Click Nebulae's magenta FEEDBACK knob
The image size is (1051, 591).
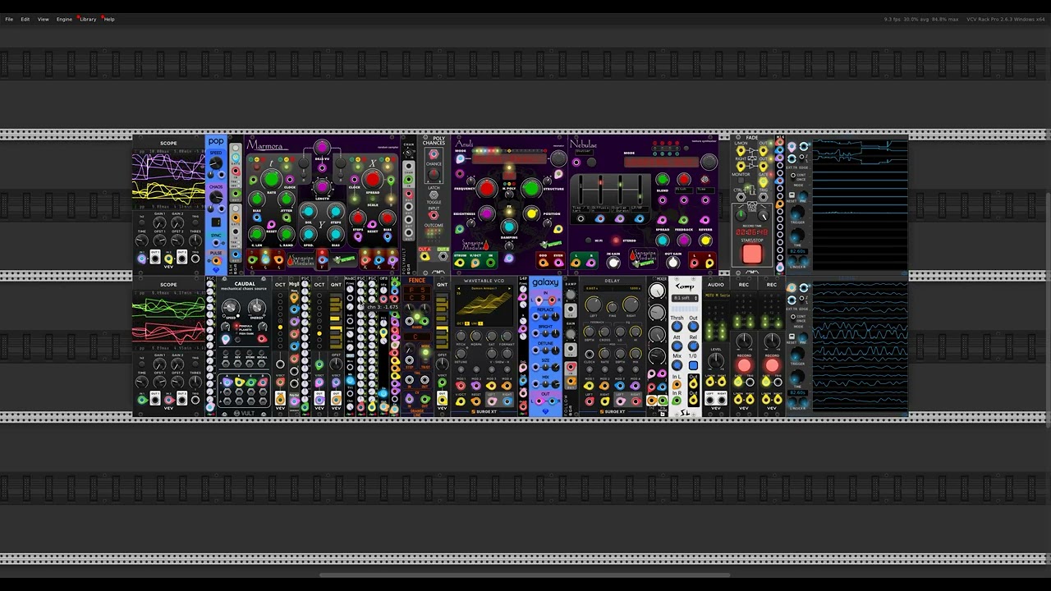(x=684, y=241)
